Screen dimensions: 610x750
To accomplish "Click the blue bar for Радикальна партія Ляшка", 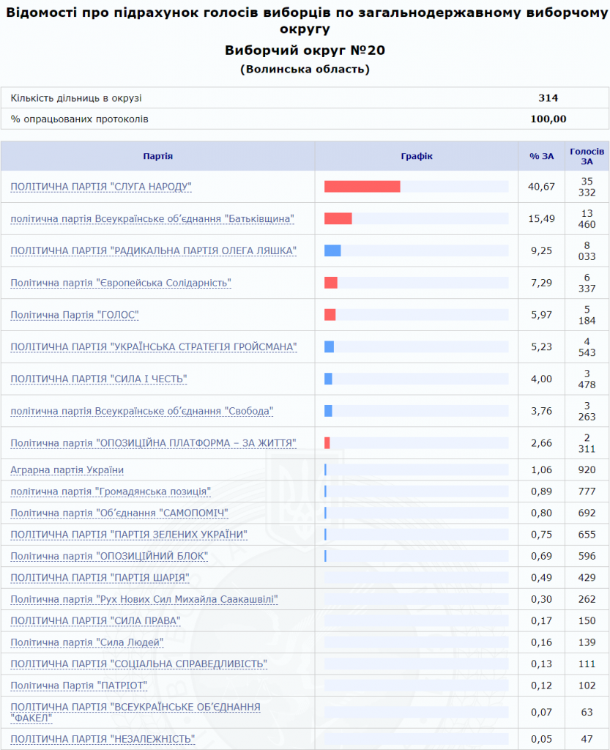I will 332,250.
